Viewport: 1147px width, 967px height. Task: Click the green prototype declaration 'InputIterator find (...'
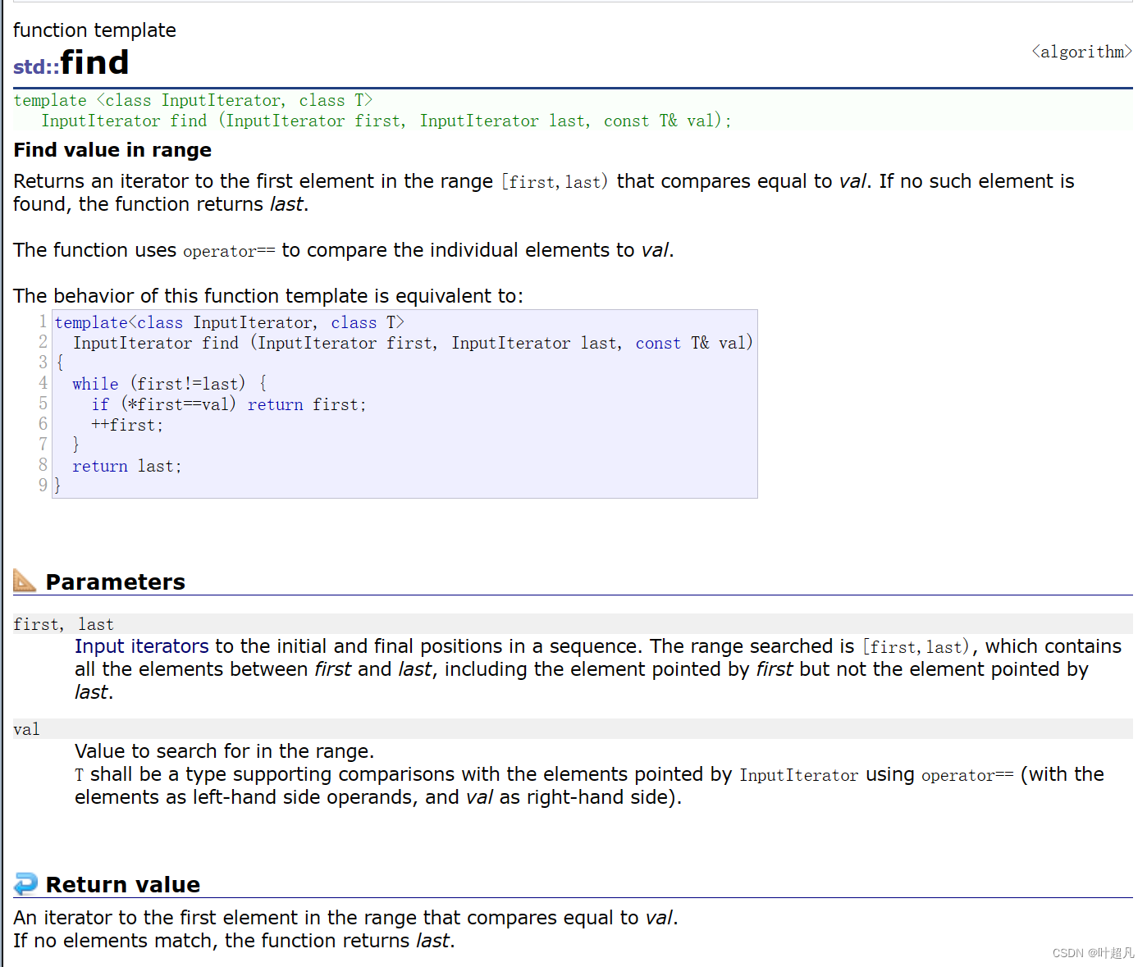[x=386, y=121]
